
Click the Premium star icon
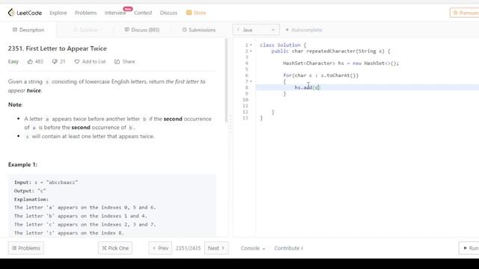(x=456, y=13)
